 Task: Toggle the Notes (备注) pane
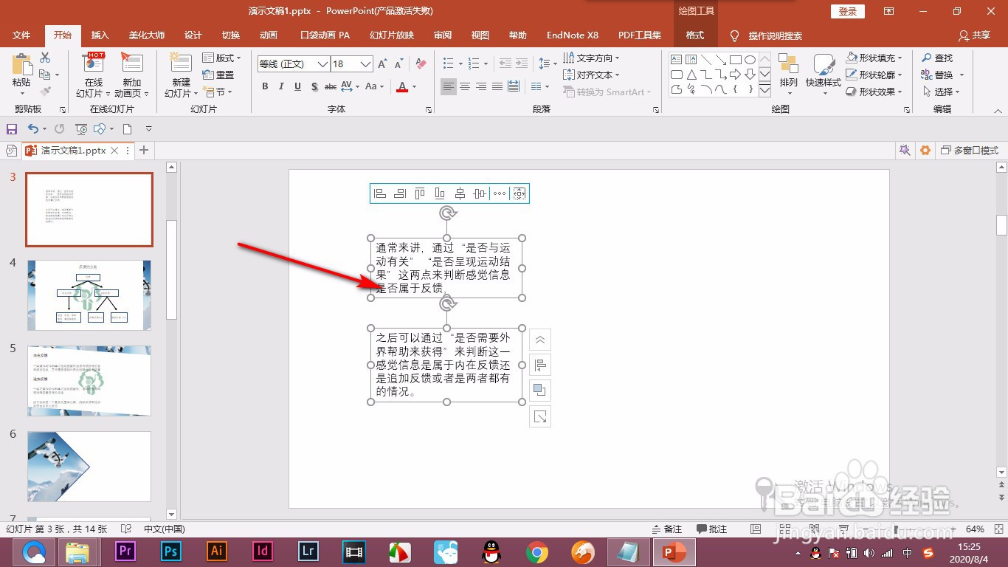pos(667,529)
